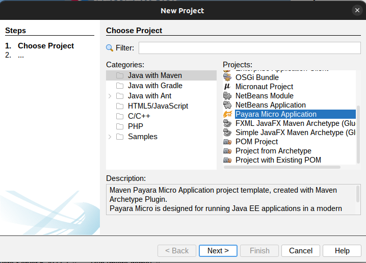Click the NetBeans Application icon
This screenshot has height=263, width=366.
point(227,105)
